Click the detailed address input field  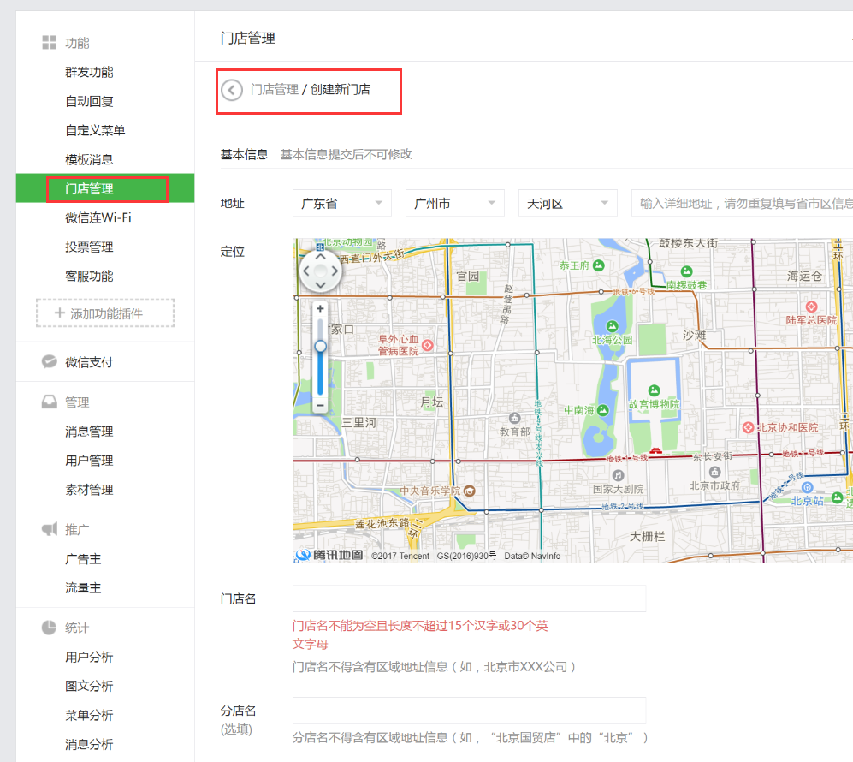[742, 203]
